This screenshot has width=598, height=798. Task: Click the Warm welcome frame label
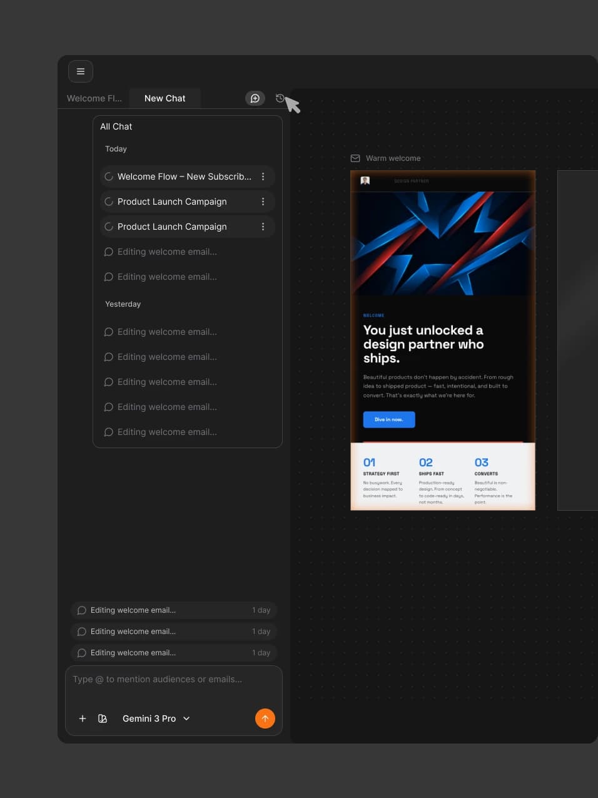tap(393, 158)
